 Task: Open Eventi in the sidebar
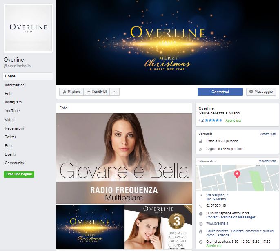10,154
